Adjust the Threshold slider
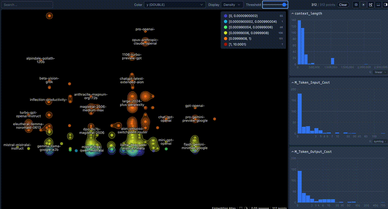This screenshot has width=388, height=209. tap(275, 5)
